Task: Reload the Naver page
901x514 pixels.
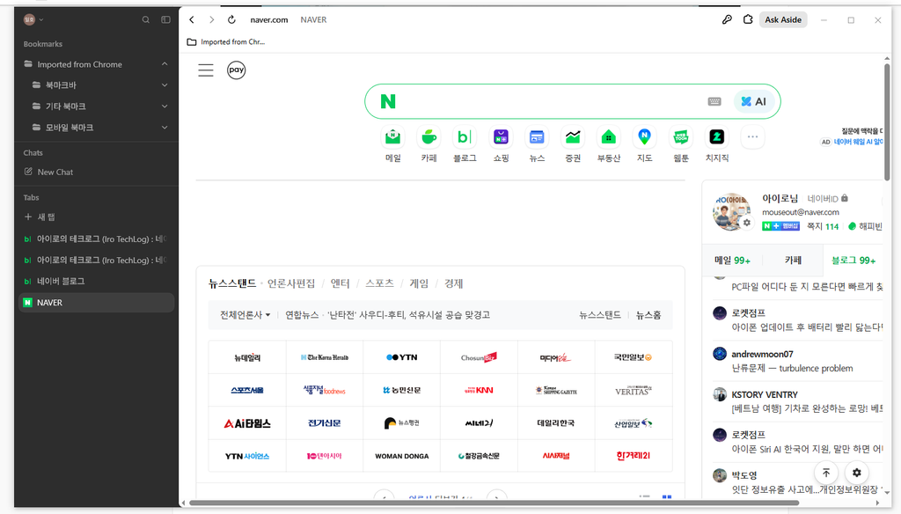Action: [231, 19]
